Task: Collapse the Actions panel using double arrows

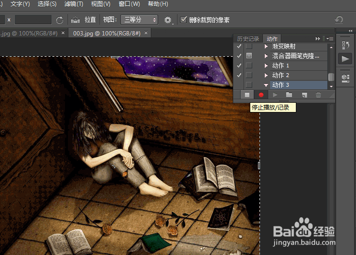Action: pyautogui.click(x=318, y=39)
